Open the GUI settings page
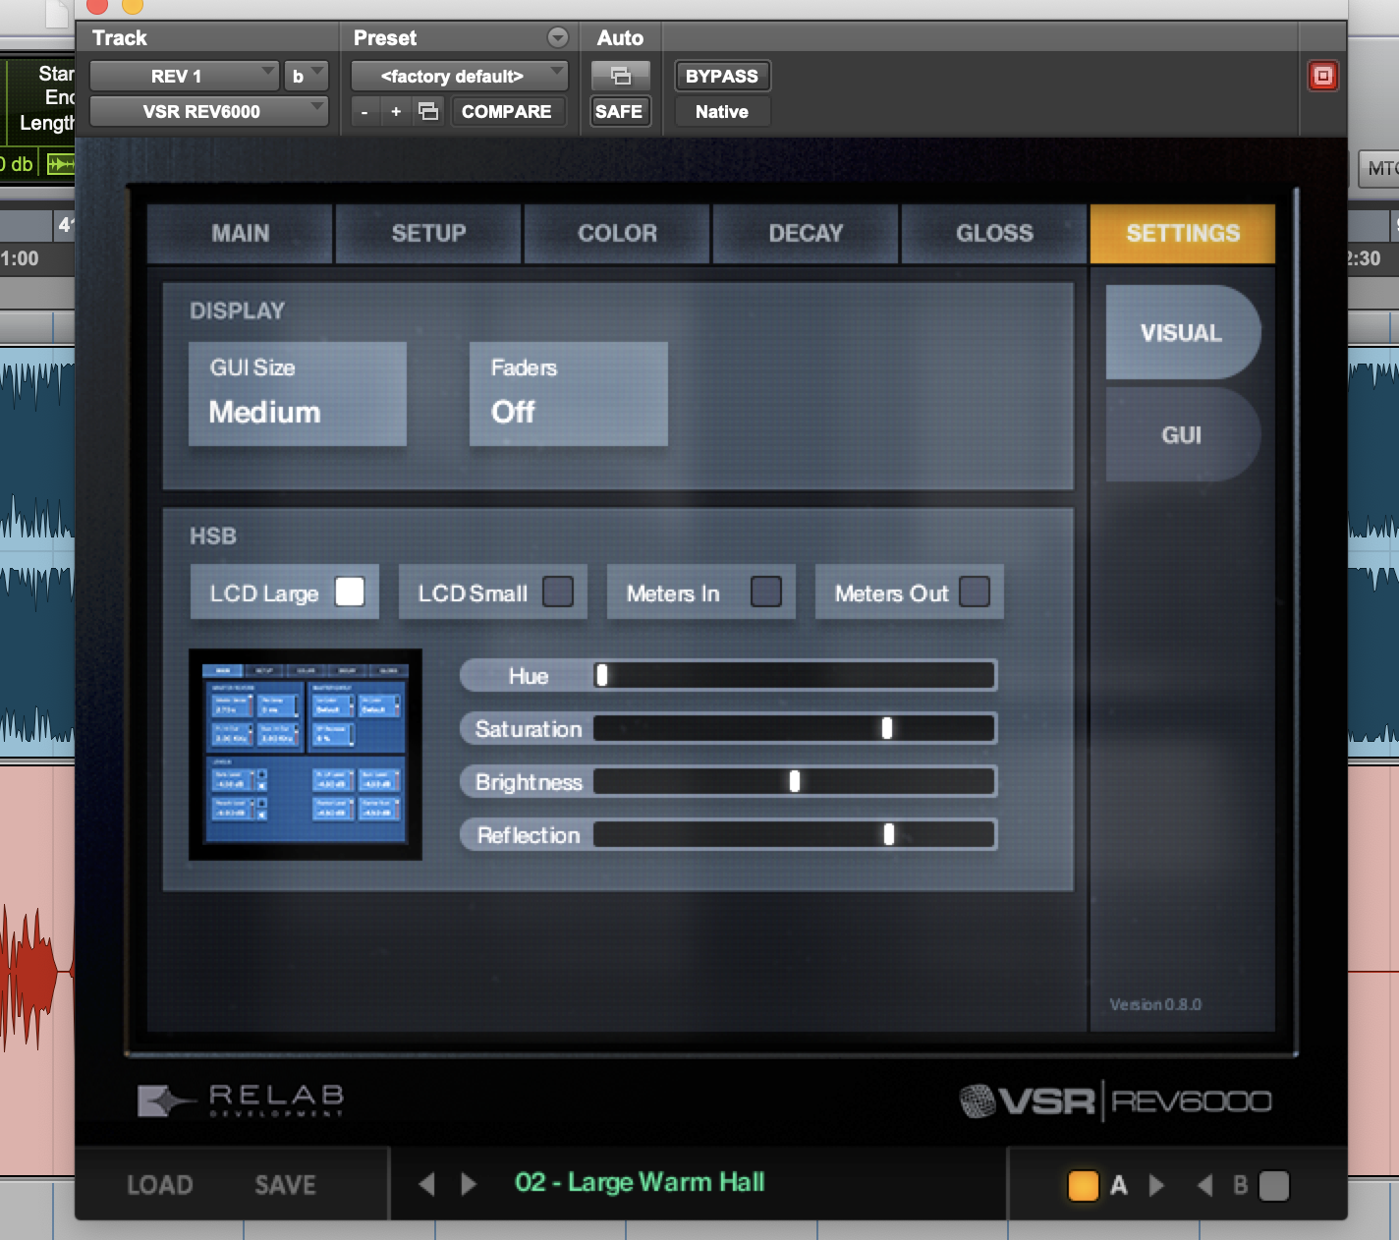1399x1240 pixels. click(x=1182, y=434)
